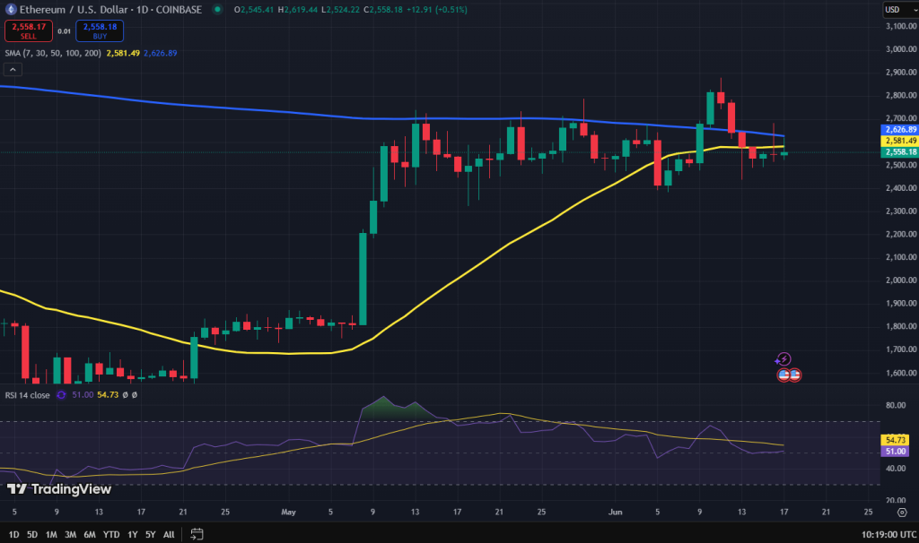Click the Ethereum / U.S. Dollar symbol title
Screen dimensions: 919x543
point(74,9)
